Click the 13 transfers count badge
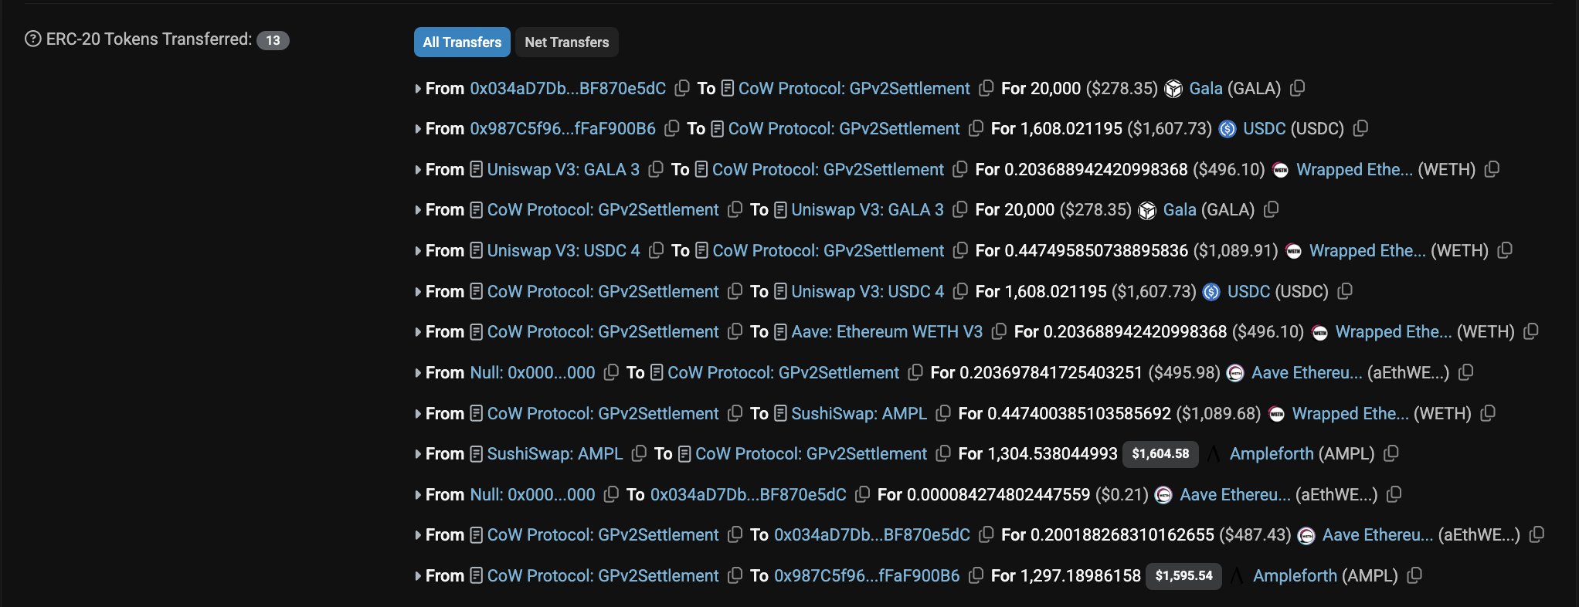Viewport: 1579px width, 607px height. pos(273,40)
